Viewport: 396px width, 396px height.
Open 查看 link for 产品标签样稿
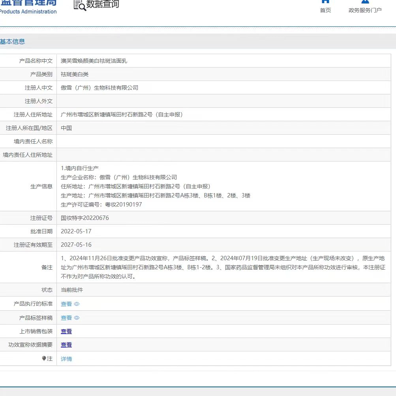(66, 318)
